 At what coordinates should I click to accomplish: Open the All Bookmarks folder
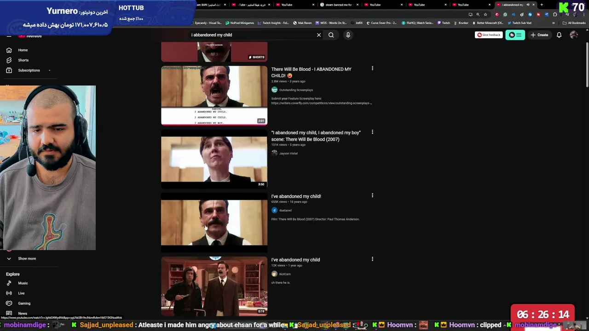tap(574, 23)
